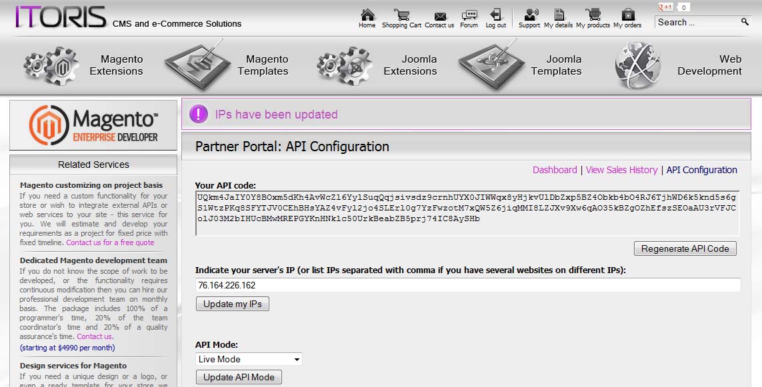This screenshot has height=387, width=762.
Task: Click the Home house icon
Action: click(367, 14)
